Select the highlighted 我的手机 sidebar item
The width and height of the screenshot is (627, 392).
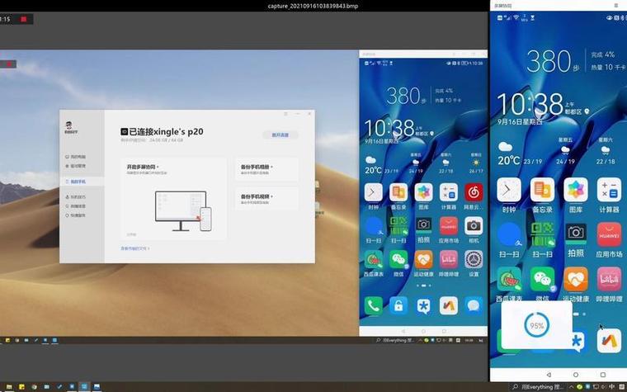pos(75,182)
